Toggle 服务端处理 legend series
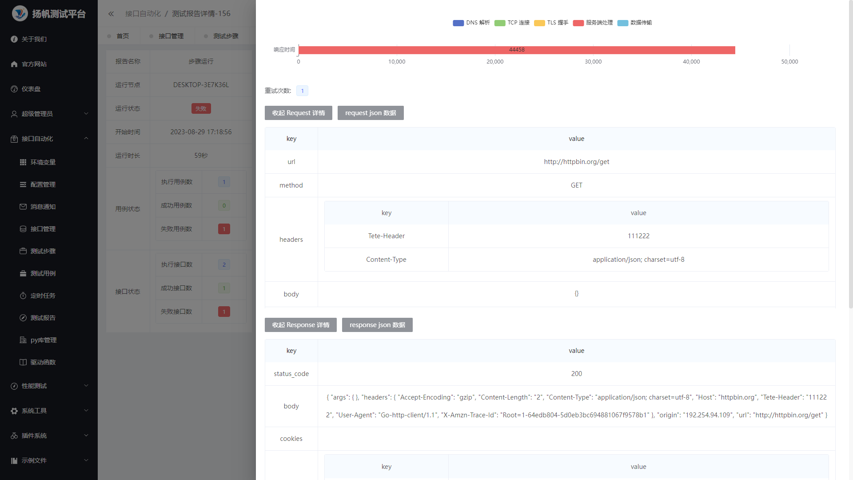 click(593, 23)
